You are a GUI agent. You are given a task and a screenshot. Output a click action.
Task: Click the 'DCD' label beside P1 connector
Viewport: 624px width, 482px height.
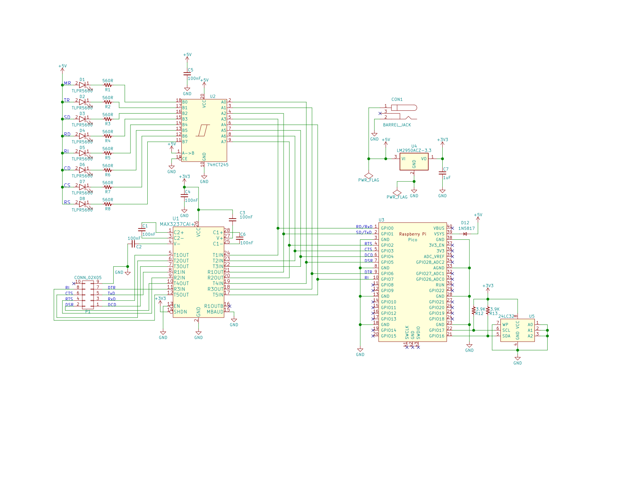coord(112,305)
